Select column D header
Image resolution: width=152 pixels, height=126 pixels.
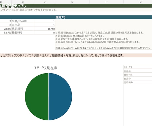click(45, 2)
